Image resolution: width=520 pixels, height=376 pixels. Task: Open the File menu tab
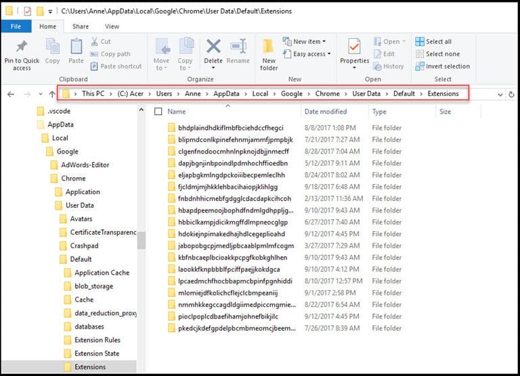pos(16,26)
